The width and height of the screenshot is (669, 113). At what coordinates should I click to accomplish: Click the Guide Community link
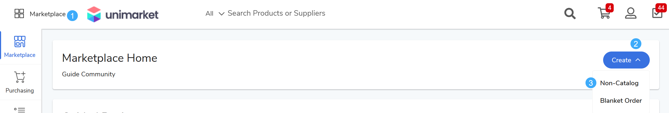pyautogui.click(x=89, y=74)
